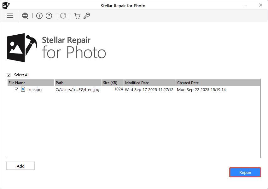This screenshot has height=189, width=268.
Task: Open the hamburger menu
Action: tap(10, 16)
